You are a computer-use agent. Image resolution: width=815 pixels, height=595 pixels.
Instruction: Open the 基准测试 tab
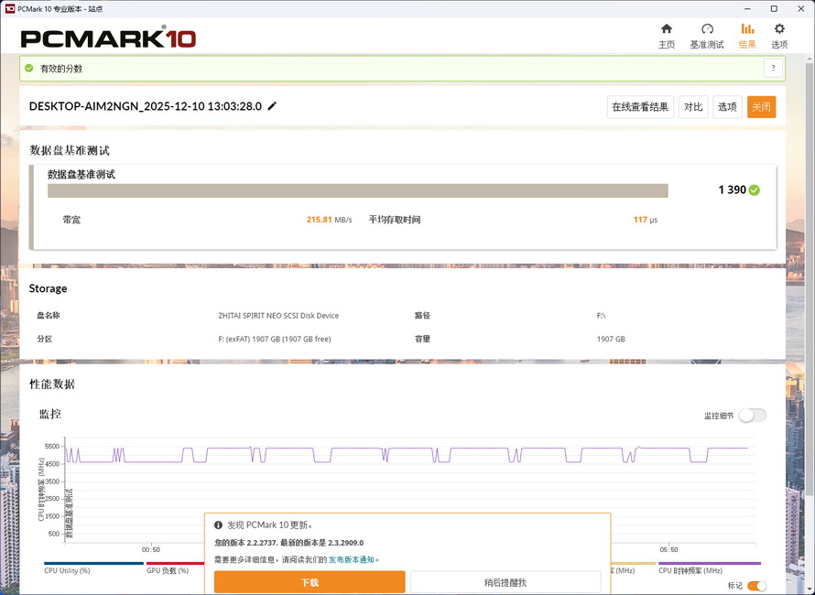pos(707,34)
